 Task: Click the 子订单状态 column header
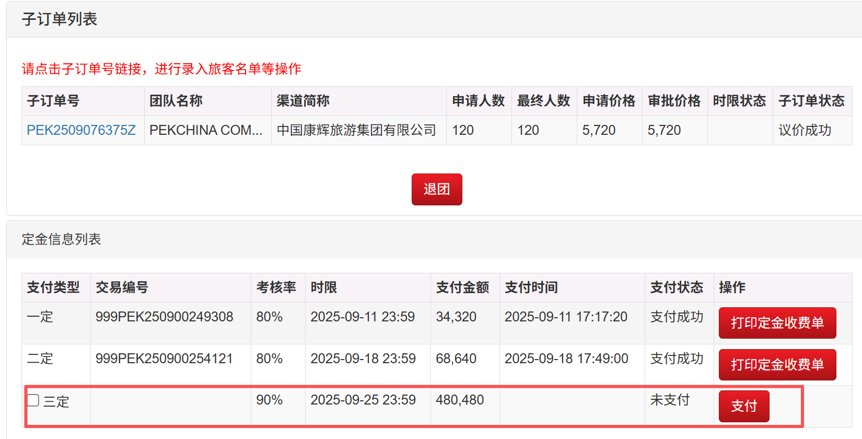[x=811, y=101]
